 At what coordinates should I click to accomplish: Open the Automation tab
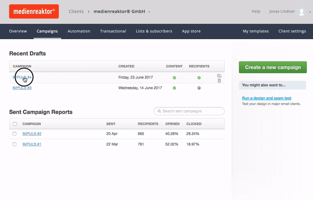[79, 31]
